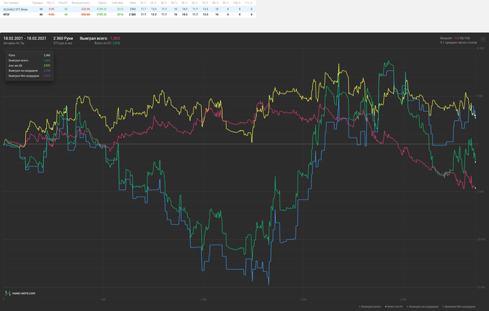489x311 pixels.
Task: Click buy-ins value $210 in STT row
Action: pyautogui.click(x=120, y=9)
